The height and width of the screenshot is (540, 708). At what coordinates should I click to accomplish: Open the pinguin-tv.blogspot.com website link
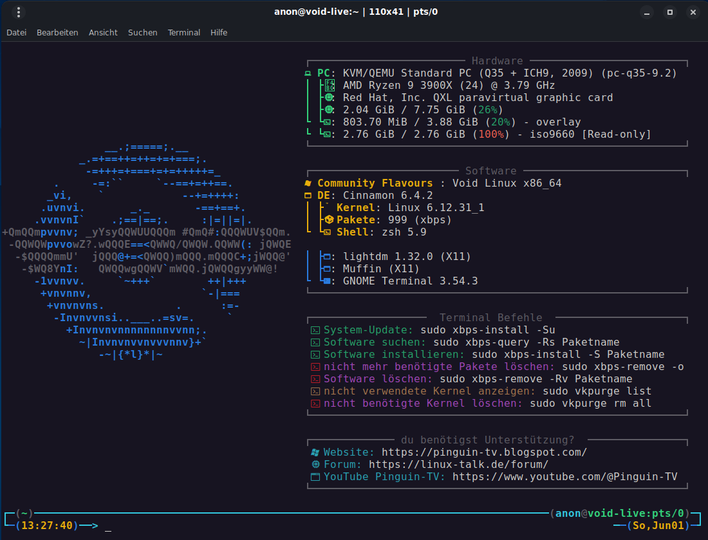pos(484,452)
